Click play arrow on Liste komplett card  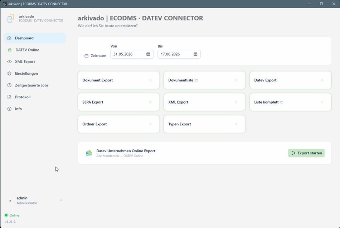click(x=322, y=102)
